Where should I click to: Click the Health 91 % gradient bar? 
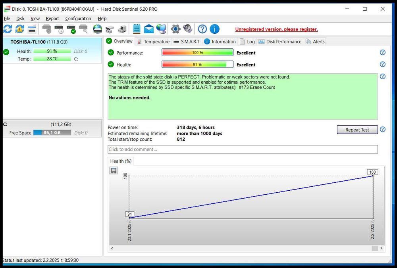pyautogui.click(x=197, y=65)
